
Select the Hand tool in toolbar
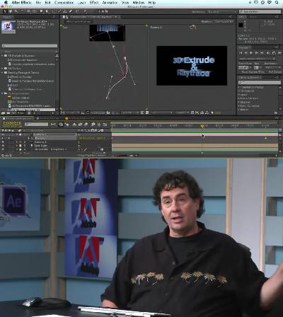[x=11, y=11]
